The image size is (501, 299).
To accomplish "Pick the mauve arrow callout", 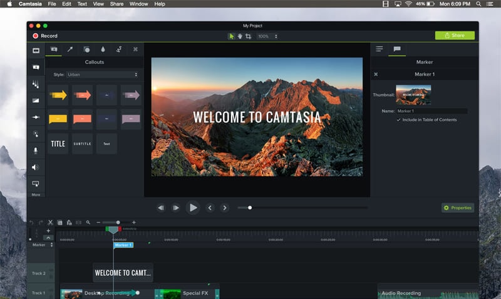I will point(131,95).
